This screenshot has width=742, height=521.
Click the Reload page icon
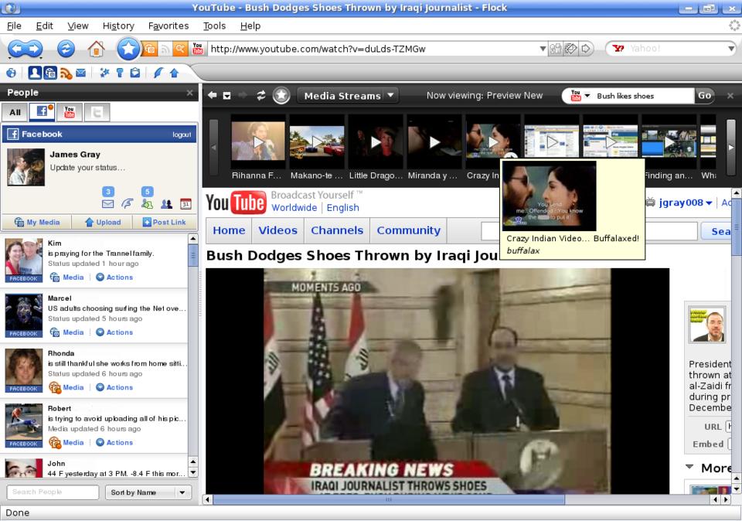coord(66,49)
